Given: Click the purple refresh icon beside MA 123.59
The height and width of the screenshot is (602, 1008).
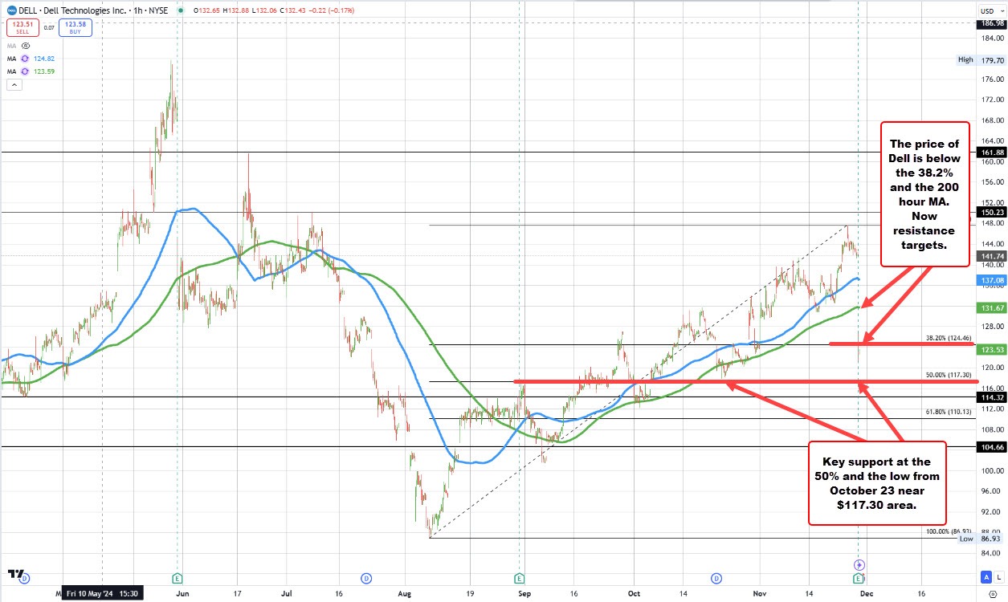Looking at the screenshot, I should point(25,71).
